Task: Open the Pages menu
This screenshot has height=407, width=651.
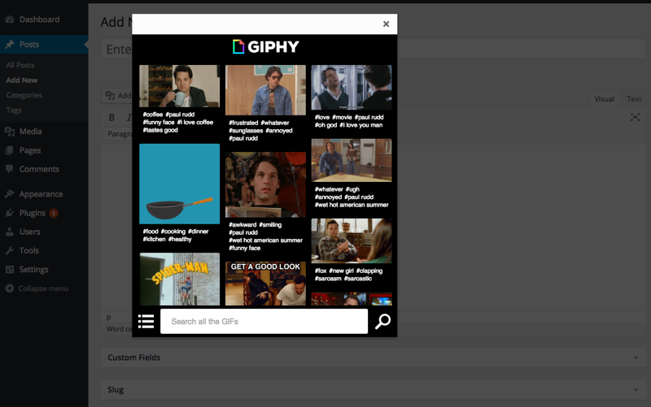Action: click(x=30, y=150)
